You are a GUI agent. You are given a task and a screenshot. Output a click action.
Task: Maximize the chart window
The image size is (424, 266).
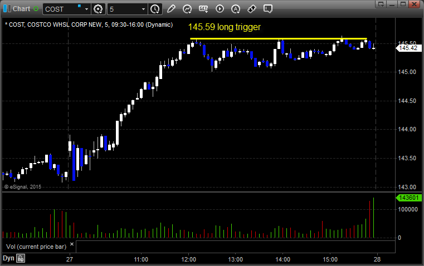[x=403, y=4]
